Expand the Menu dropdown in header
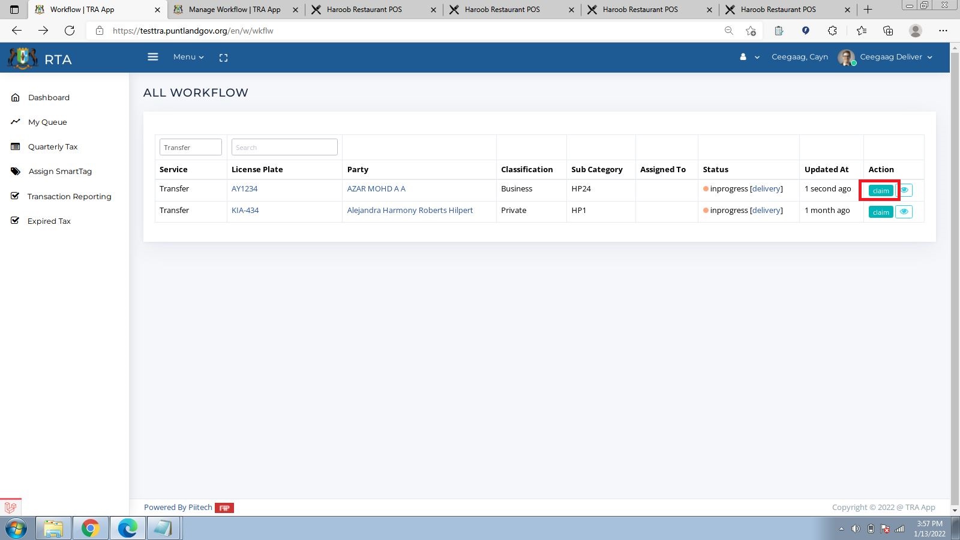 pyautogui.click(x=188, y=57)
